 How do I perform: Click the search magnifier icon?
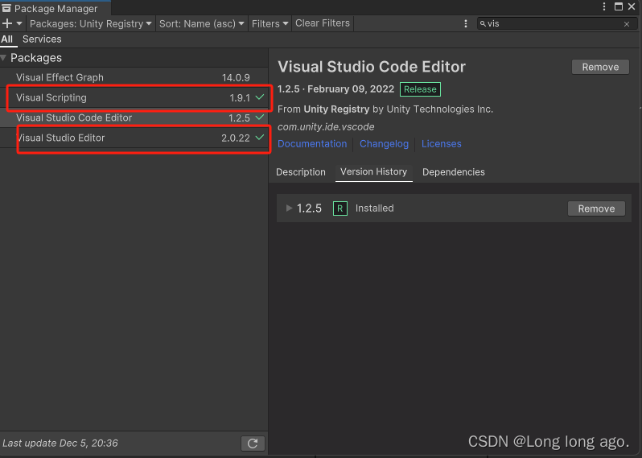pyautogui.click(x=484, y=24)
